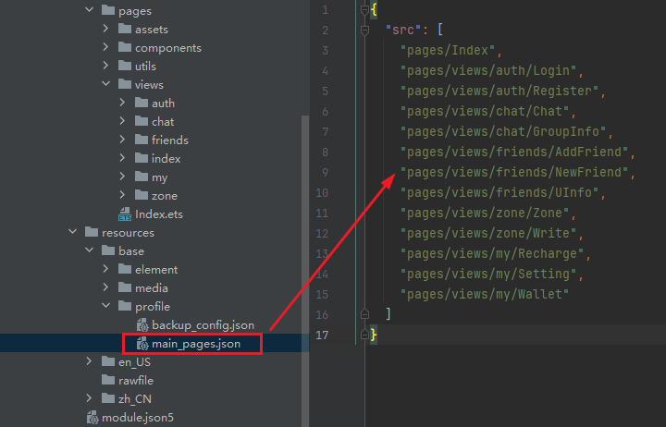Image resolution: width=666 pixels, height=427 pixels.
Task: Click the "pages/views/zone/Write" entry
Action: (x=488, y=233)
